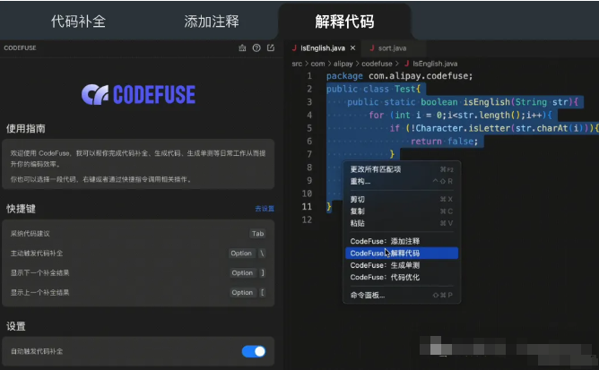599x370 pixels.
Task: Click the left bracket key badge
Action: click(262, 292)
